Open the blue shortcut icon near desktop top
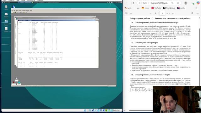201x113 pixels. [14, 7]
